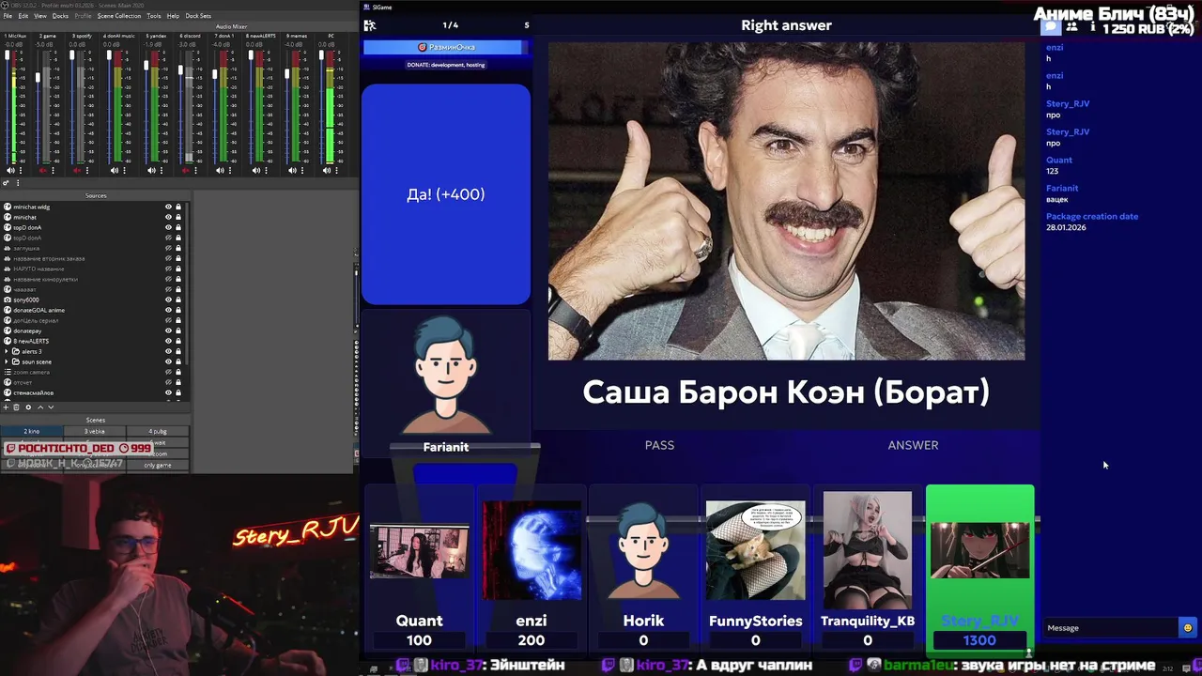
Task: Hide the donatepay source
Action: (169, 330)
